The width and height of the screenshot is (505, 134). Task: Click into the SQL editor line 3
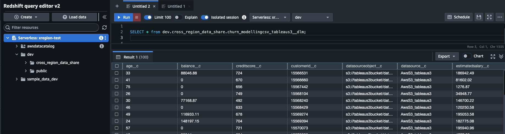[x=316, y=38]
